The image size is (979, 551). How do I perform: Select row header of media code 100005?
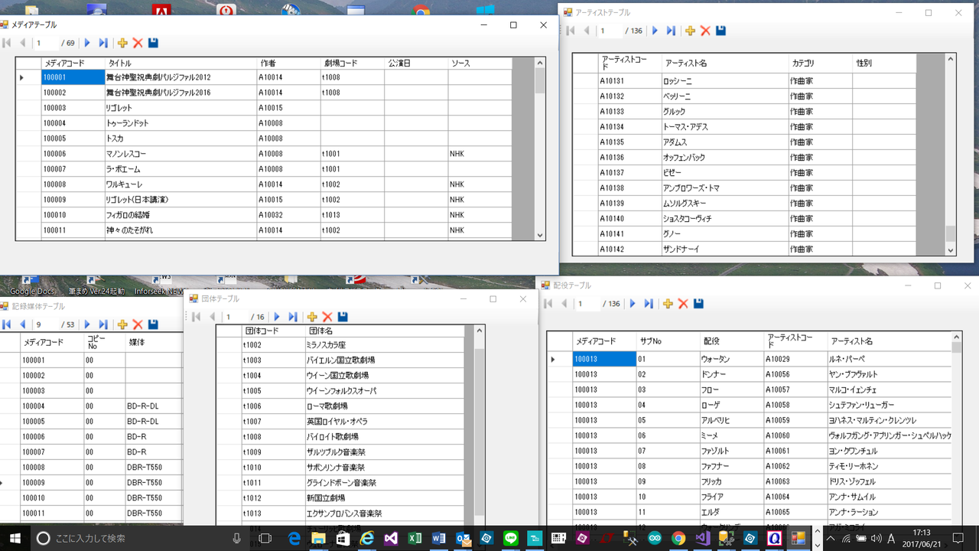point(28,139)
